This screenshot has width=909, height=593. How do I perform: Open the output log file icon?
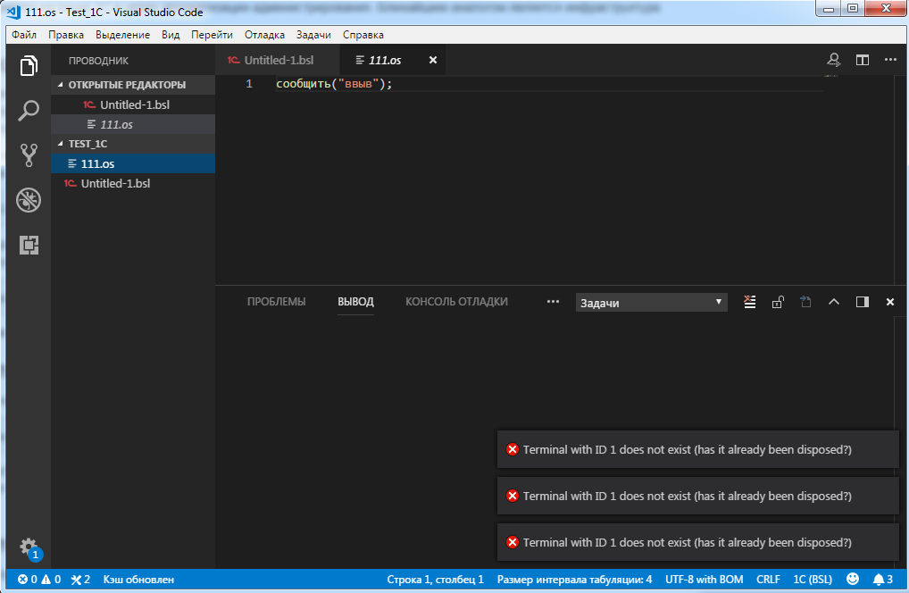coord(805,302)
